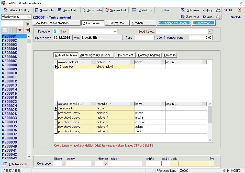Image resolution: width=245 pixels, height=173 pixels.
Task: Click the search icon beside the filter field
Action: (x=28, y=24)
